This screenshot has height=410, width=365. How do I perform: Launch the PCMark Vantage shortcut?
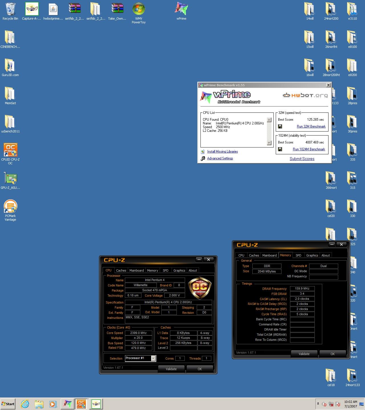click(x=10, y=210)
